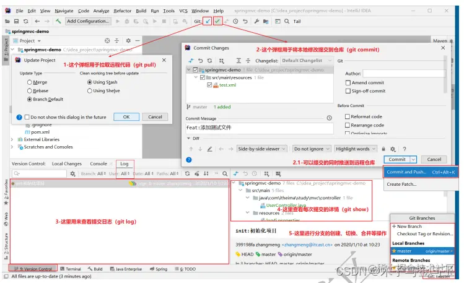This screenshot has width=464, height=283.
Task: Click the help icon in Update Project dialog
Action: pos(19,117)
